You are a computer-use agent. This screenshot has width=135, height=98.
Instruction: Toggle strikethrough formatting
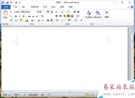(x=29, y=16)
